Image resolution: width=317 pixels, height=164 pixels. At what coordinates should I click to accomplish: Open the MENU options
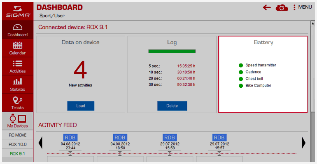pos(303,7)
